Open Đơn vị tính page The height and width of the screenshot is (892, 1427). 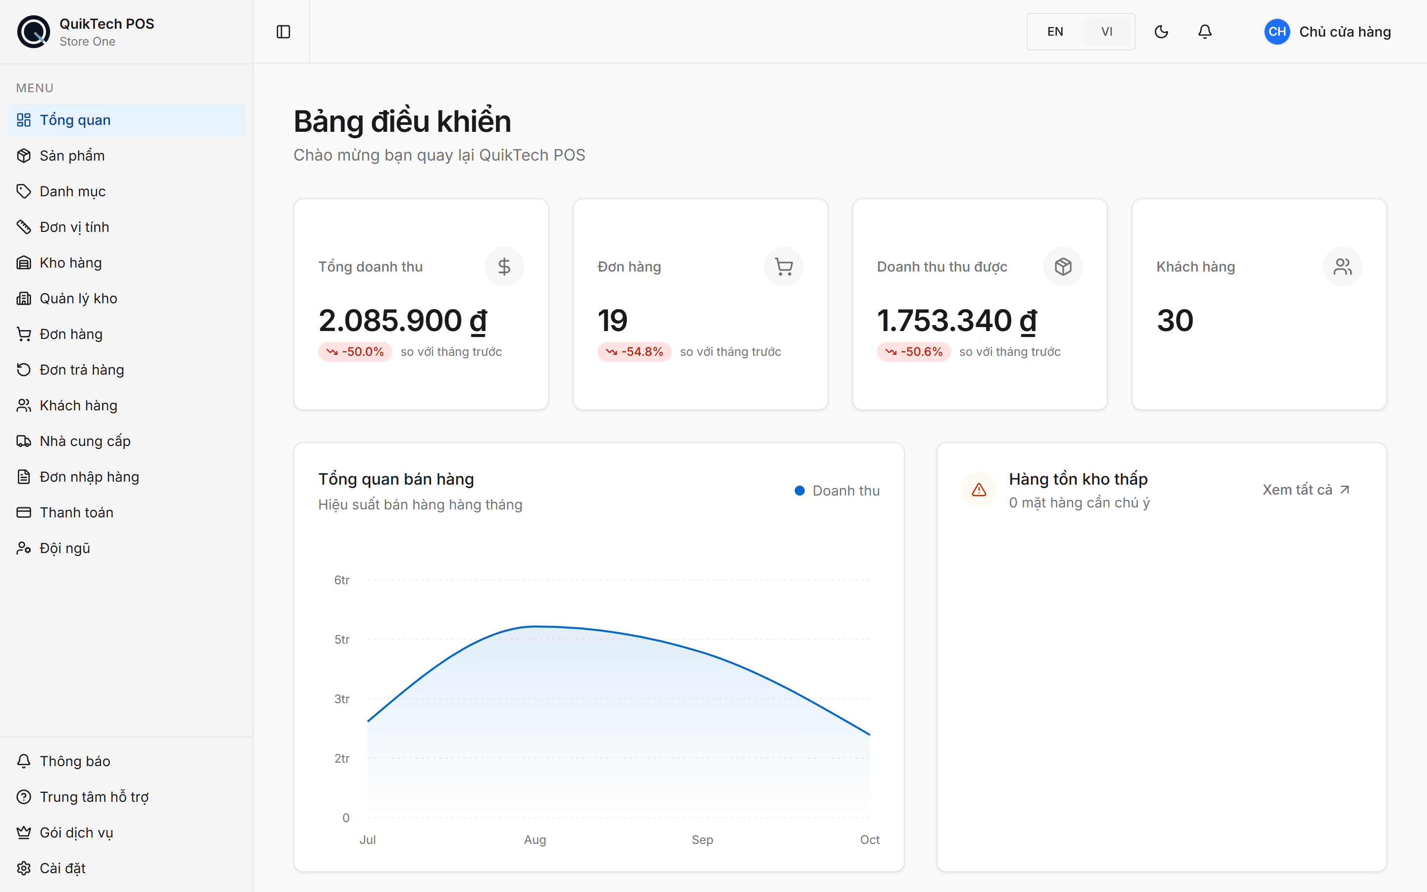126,227
